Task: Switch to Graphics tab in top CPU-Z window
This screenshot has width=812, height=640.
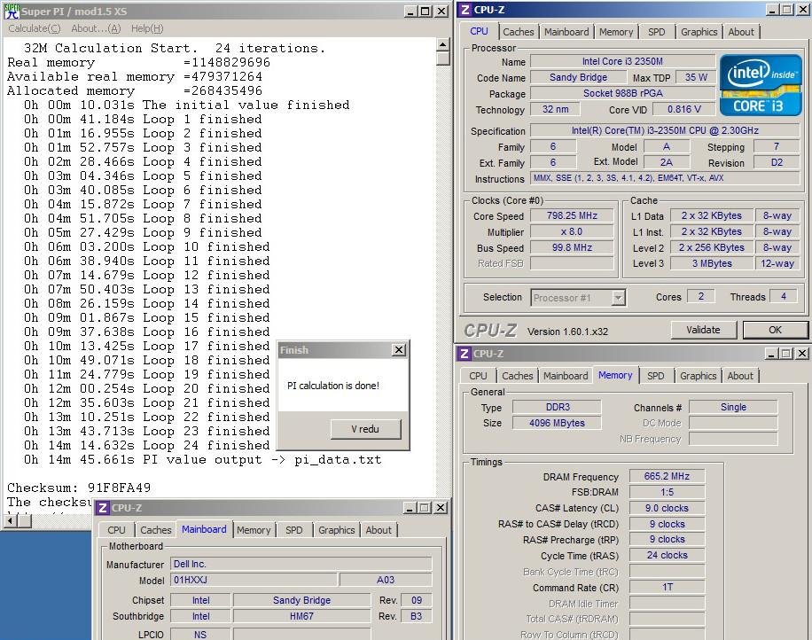Action: point(699,32)
